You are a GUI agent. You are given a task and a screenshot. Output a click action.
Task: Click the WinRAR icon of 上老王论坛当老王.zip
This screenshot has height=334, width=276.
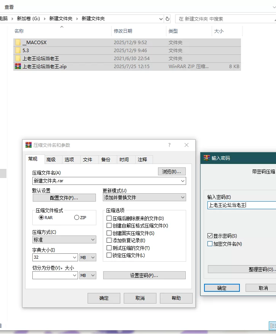pyautogui.click(x=18, y=66)
